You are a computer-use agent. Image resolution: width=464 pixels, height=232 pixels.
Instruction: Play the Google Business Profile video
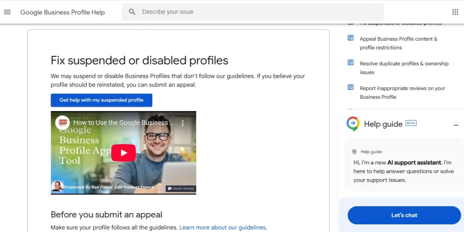click(123, 153)
